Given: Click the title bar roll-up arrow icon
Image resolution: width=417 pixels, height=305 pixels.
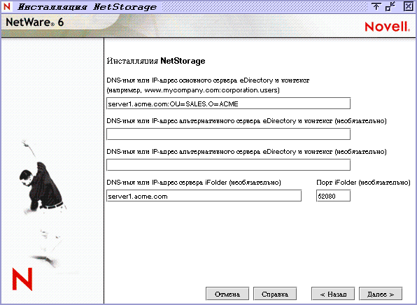Looking at the screenshot, I should coord(376,6).
